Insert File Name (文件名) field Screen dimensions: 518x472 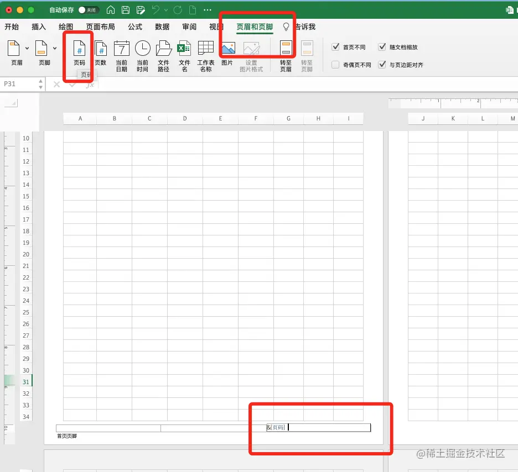tap(184, 56)
